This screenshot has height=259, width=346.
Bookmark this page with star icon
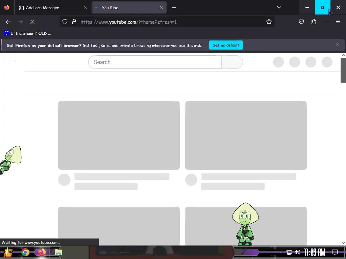[x=269, y=22]
